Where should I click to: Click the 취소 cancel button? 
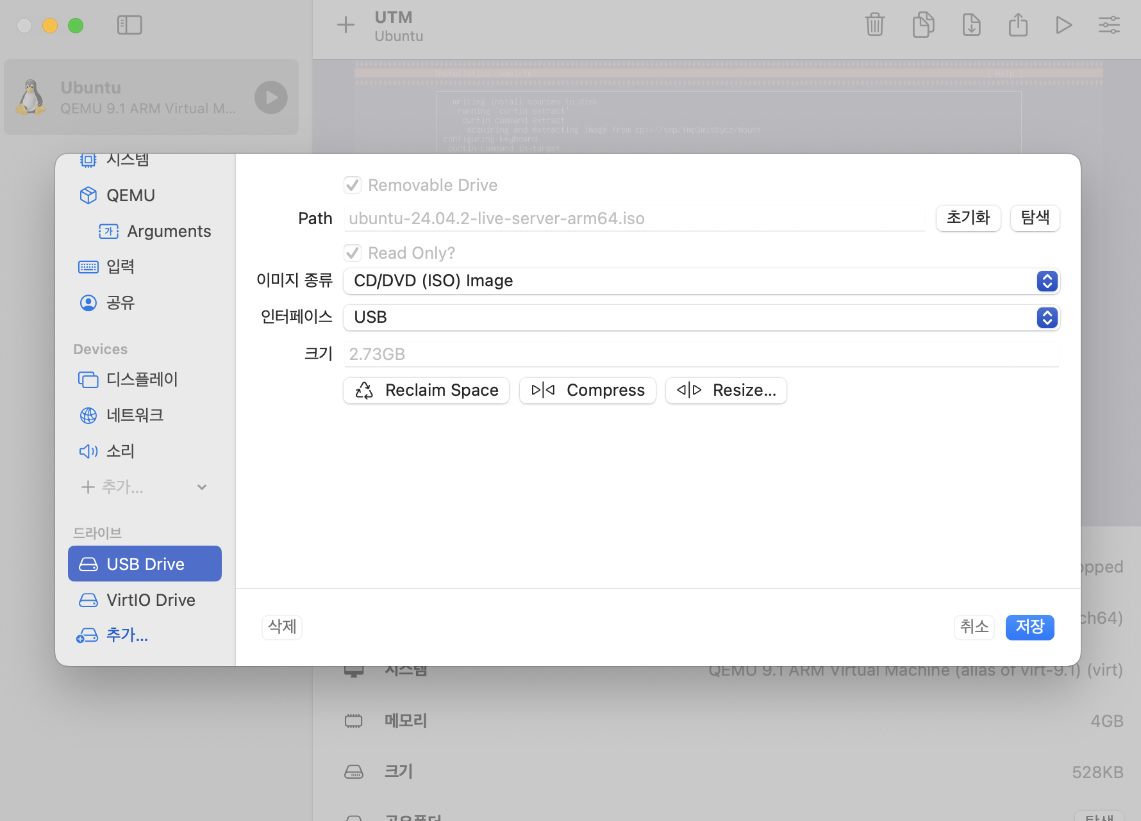click(x=974, y=627)
